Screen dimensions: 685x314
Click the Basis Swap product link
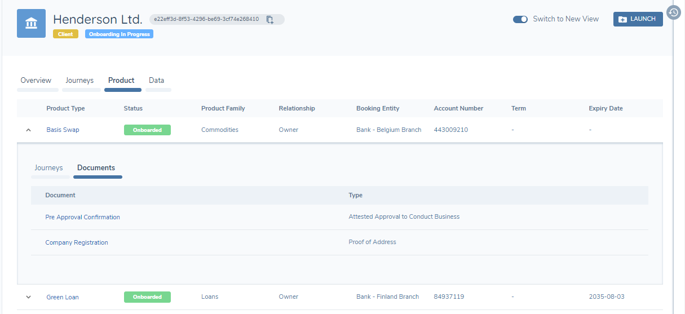63,130
